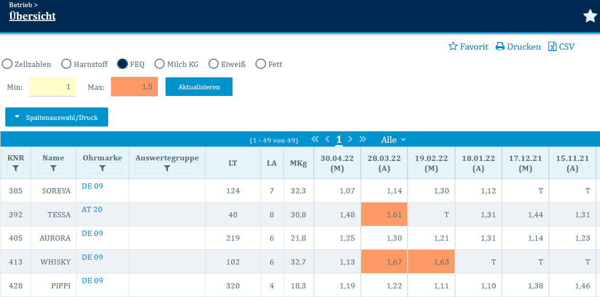This screenshot has width=600, height=297.
Task: Sort table by the LT column header
Action: tap(233, 163)
